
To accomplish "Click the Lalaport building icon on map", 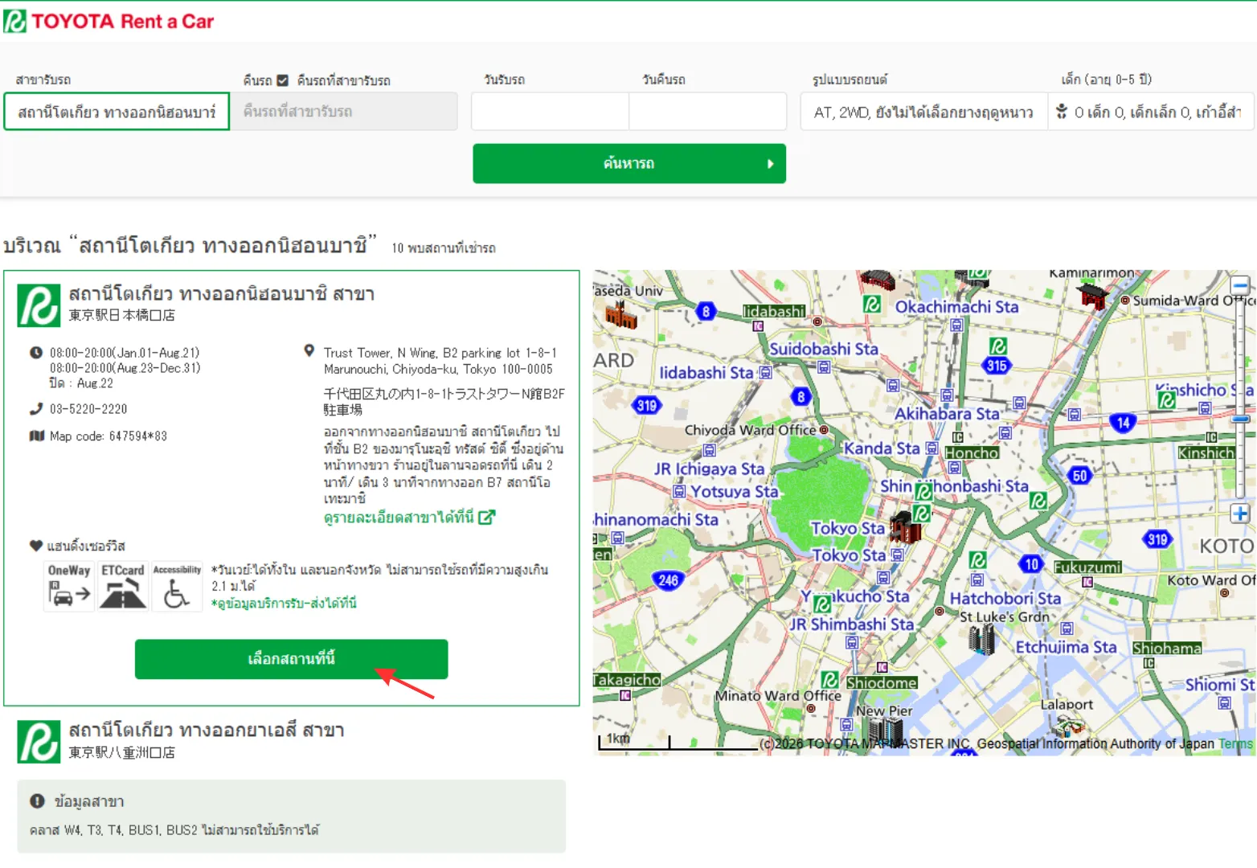I will point(1069,727).
